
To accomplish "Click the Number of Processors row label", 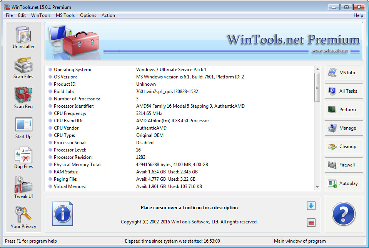I will click(77, 99).
